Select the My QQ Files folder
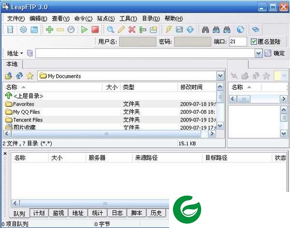This screenshot has width=290, height=228. 110,112
